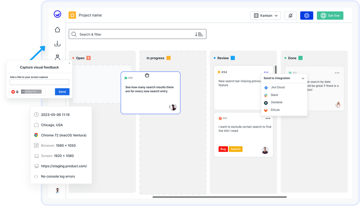Click the browser size icon beside 1680 × 1050
Viewport: 360px width, 222px height.
36,145
